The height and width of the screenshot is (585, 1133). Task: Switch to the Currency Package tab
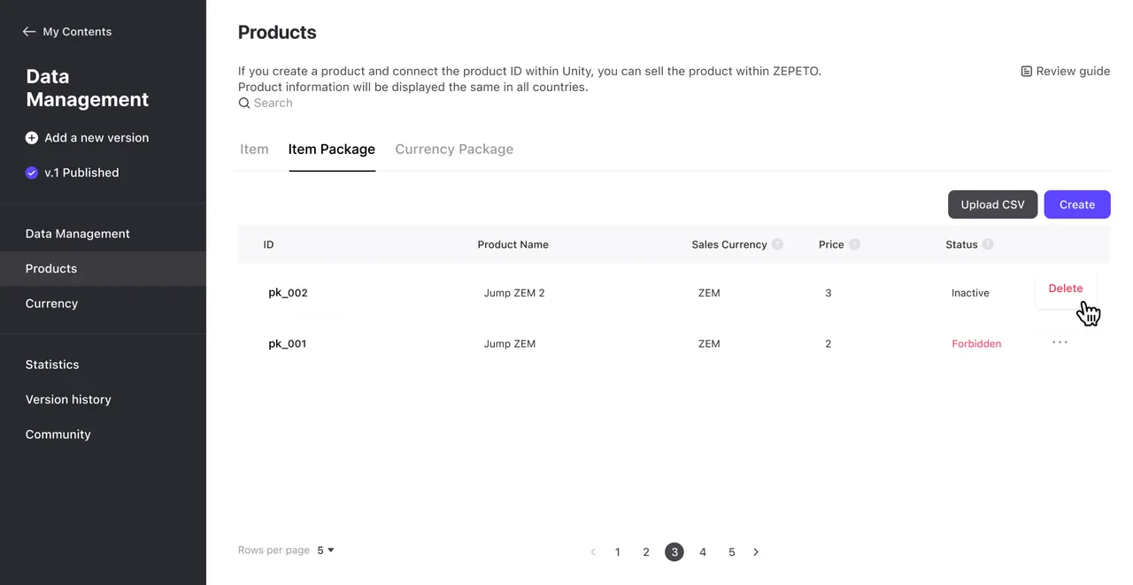click(454, 149)
